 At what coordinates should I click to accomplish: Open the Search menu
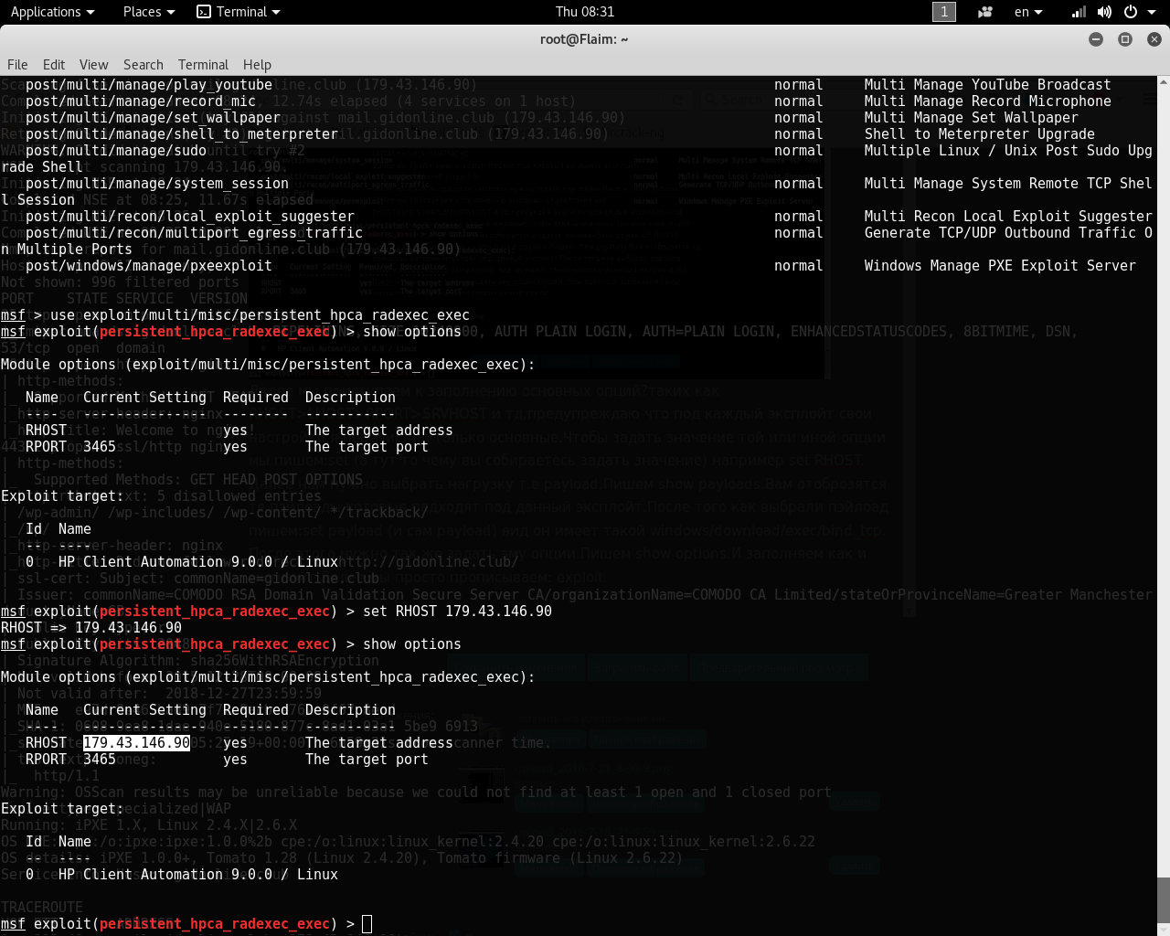[143, 65]
